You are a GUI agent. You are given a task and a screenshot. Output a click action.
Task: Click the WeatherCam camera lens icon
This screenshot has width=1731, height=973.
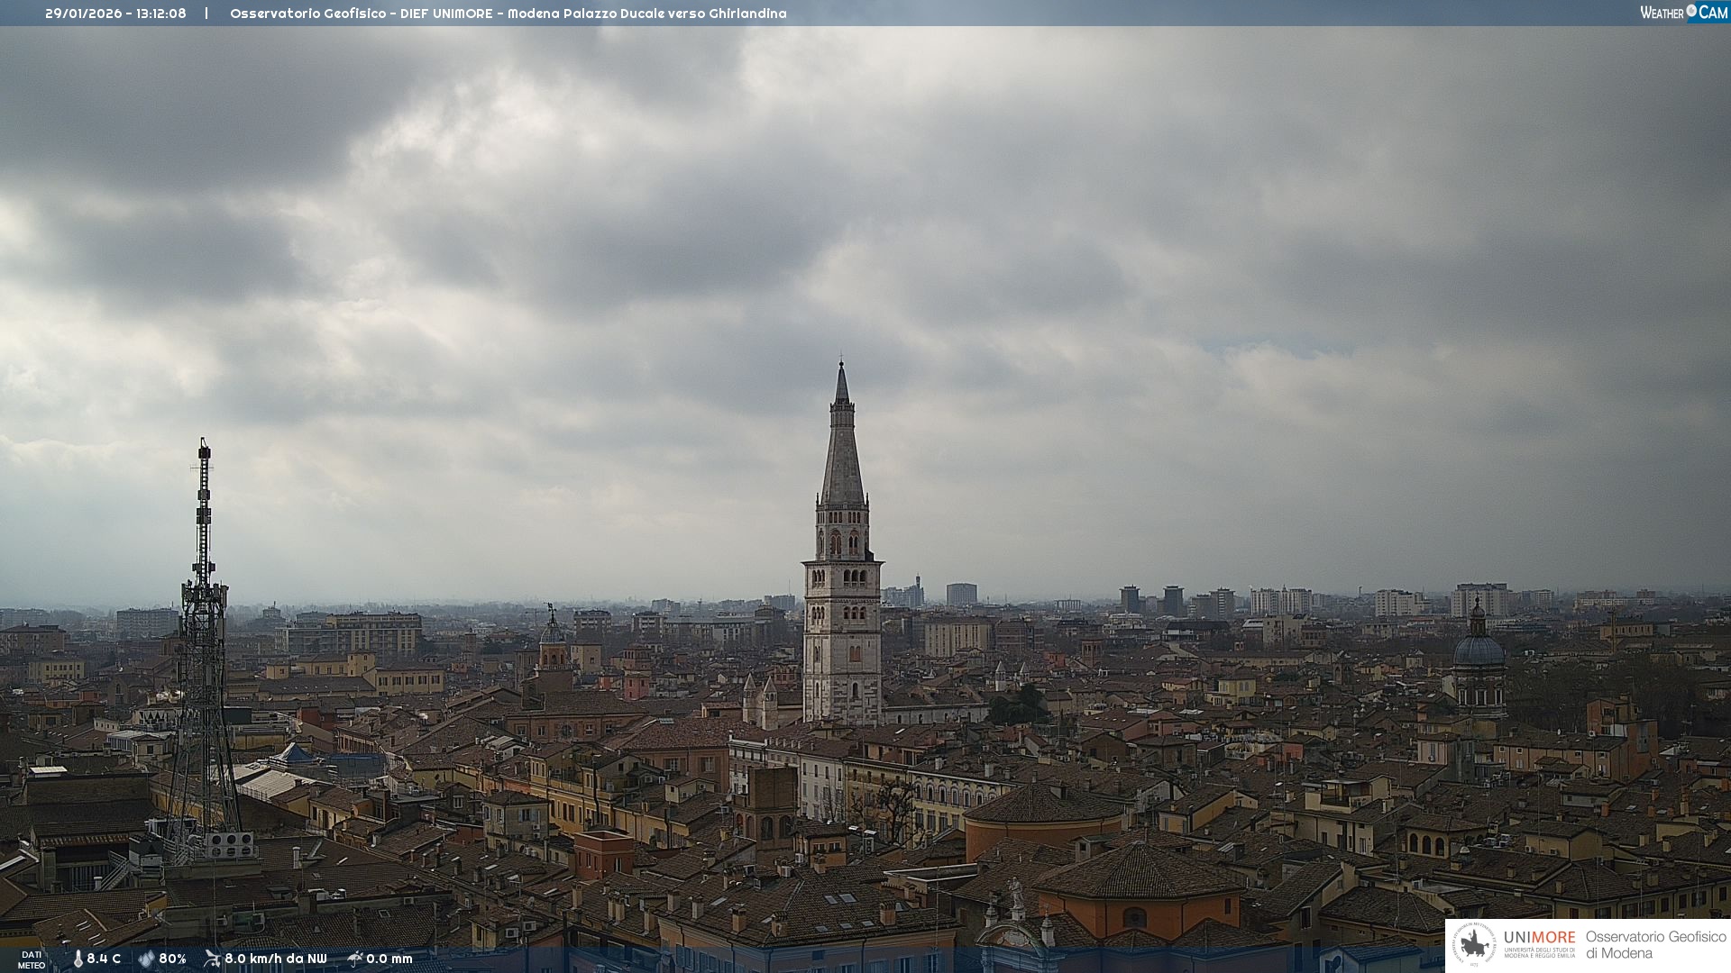[x=1691, y=11]
